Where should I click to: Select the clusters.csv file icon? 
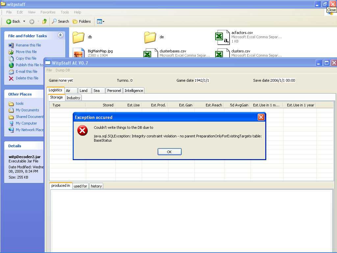point(222,53)
